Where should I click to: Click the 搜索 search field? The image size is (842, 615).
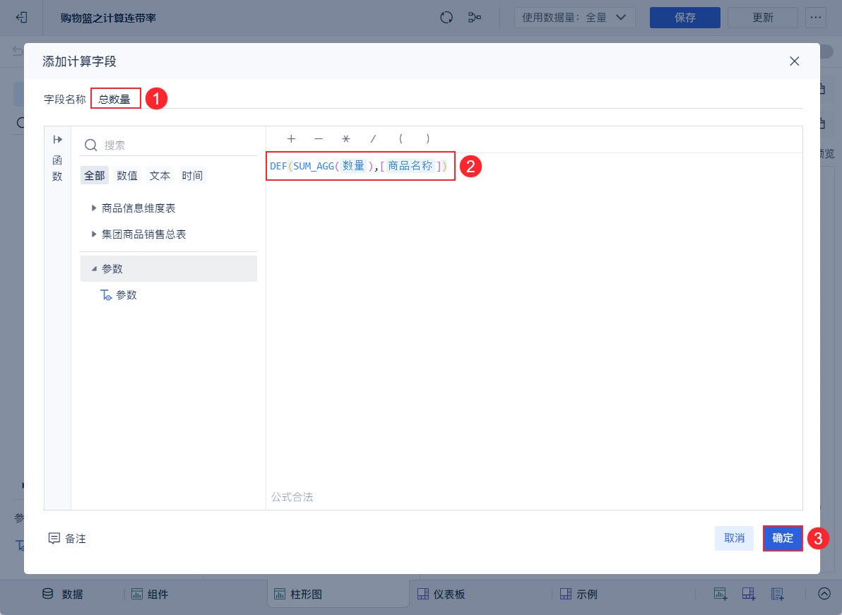(x=170, y=145)
